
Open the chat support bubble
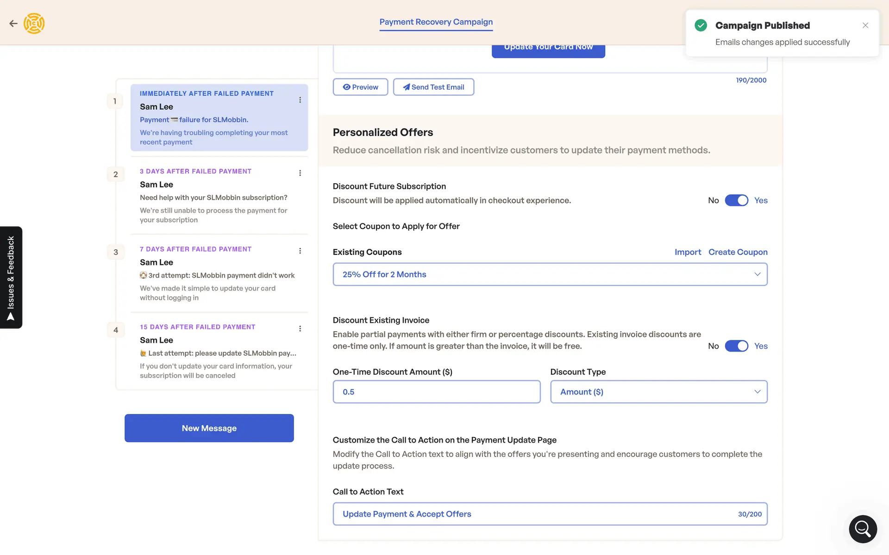863,529
